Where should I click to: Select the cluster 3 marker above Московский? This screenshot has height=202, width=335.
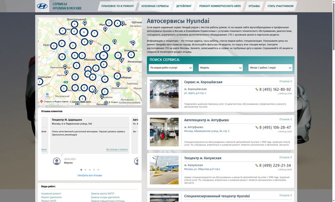[64, 88]
